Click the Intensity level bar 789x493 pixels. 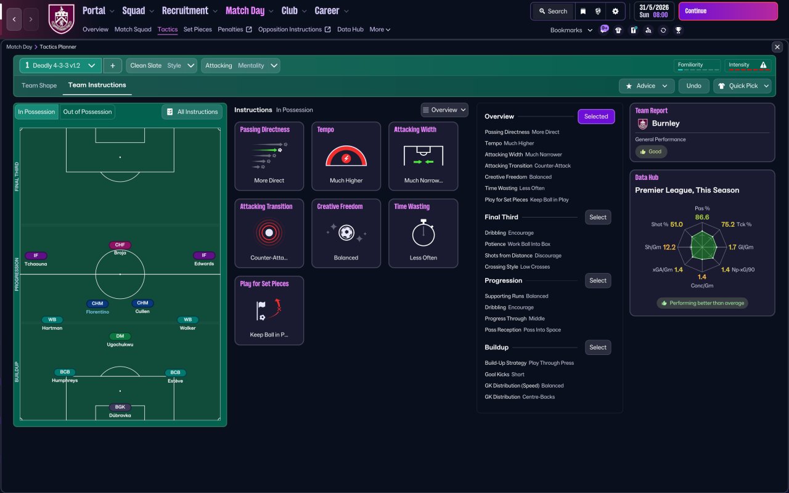(x=748, y=70)
